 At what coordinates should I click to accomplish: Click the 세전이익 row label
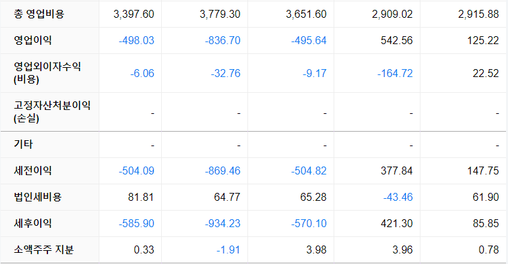coord(33,171)
